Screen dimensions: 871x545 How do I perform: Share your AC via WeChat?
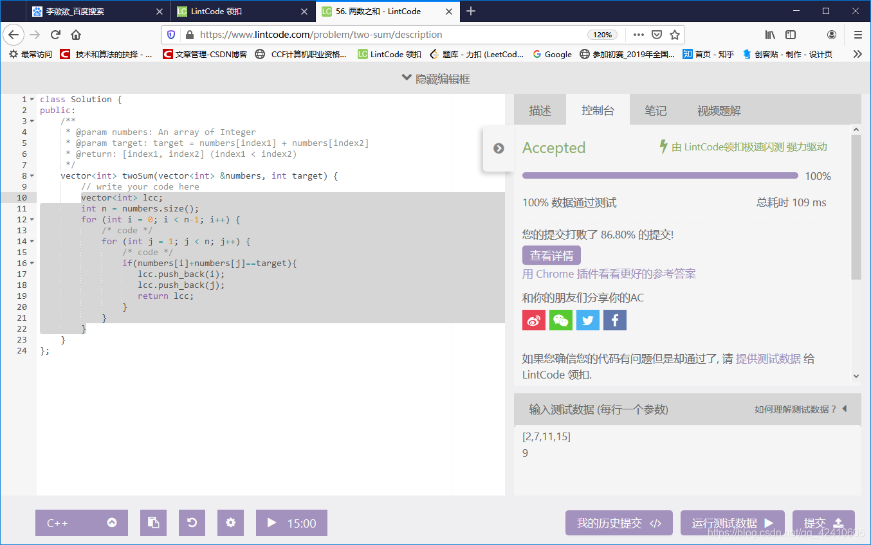(560, 319)
